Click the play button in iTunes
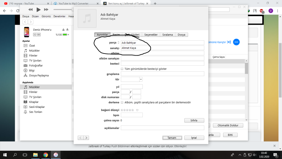 38,10
